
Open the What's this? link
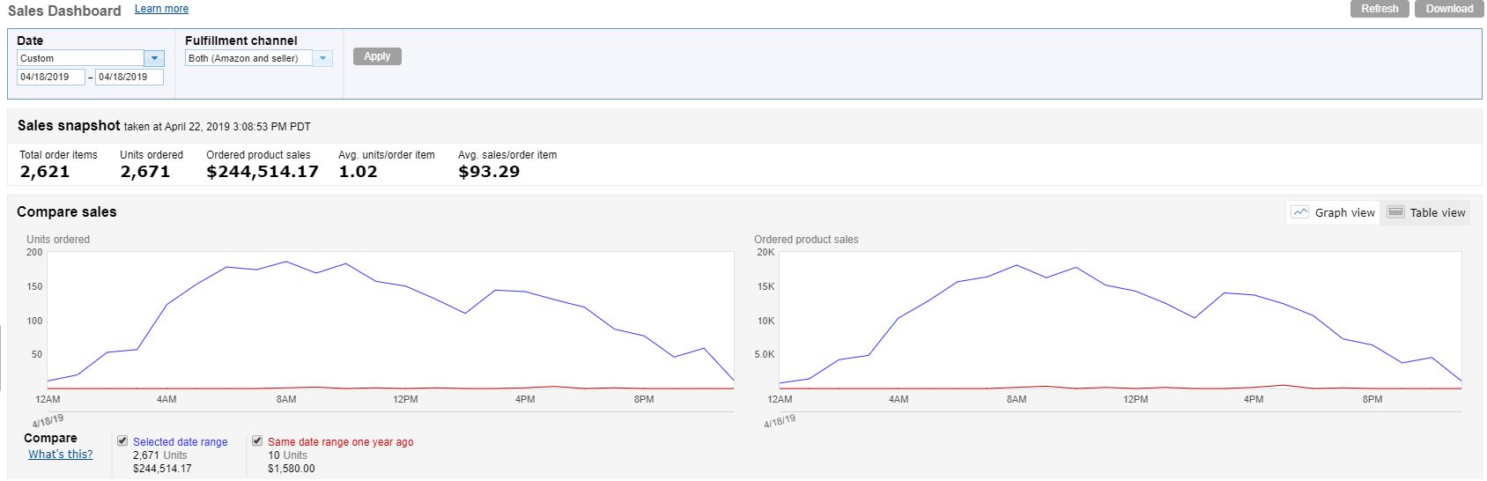click(60, 455)
